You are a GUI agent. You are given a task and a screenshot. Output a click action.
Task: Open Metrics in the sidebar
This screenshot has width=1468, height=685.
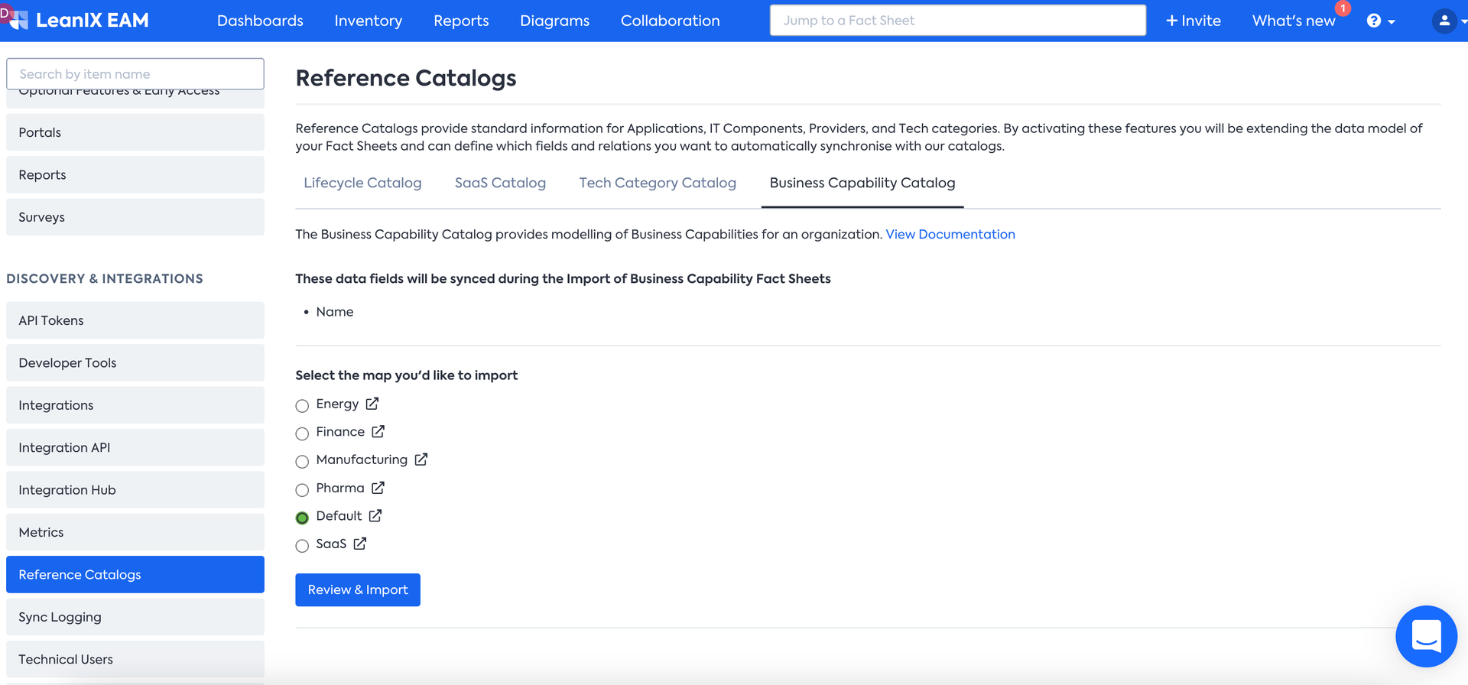point(135,532)
